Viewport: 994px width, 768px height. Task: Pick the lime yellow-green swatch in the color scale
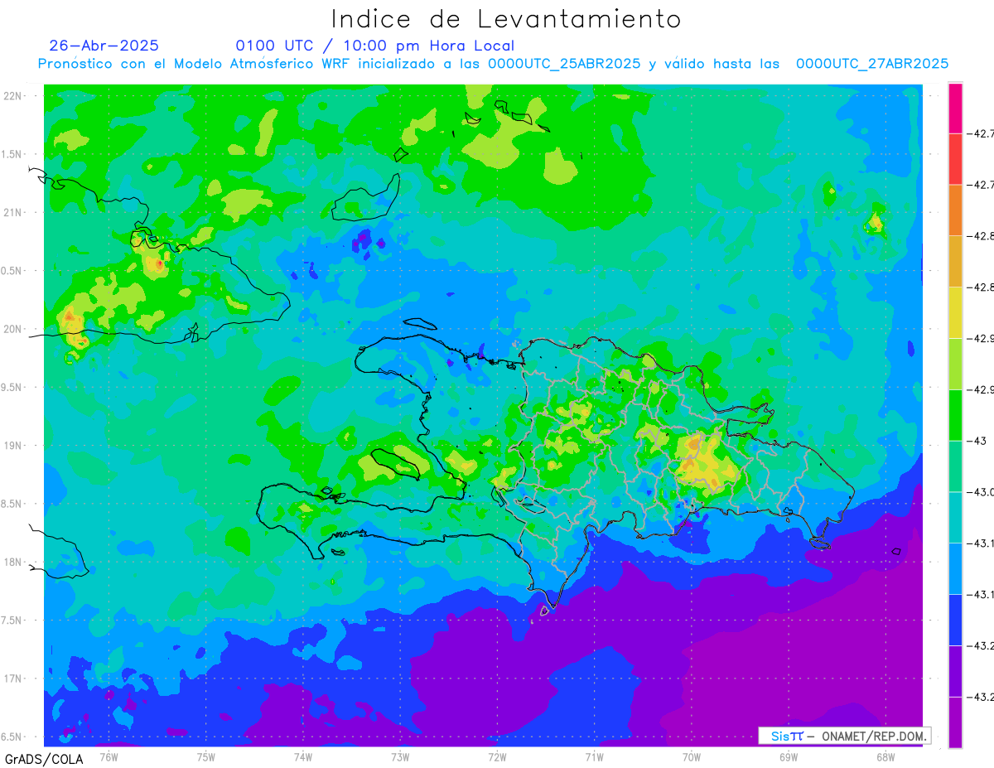pos(955,364)
